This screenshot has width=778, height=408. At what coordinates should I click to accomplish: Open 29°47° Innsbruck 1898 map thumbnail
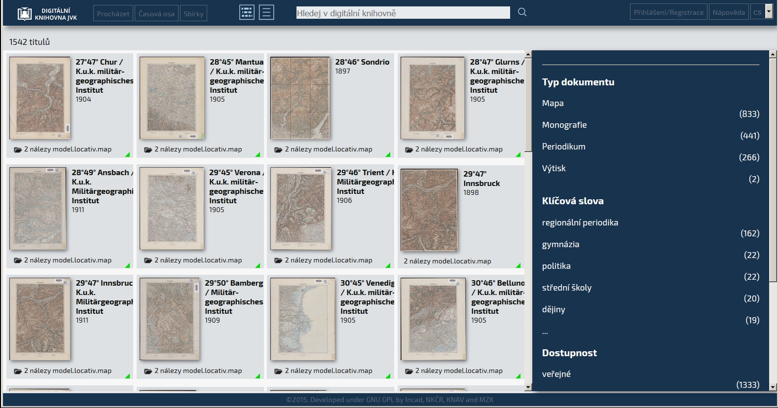[429, 210]
